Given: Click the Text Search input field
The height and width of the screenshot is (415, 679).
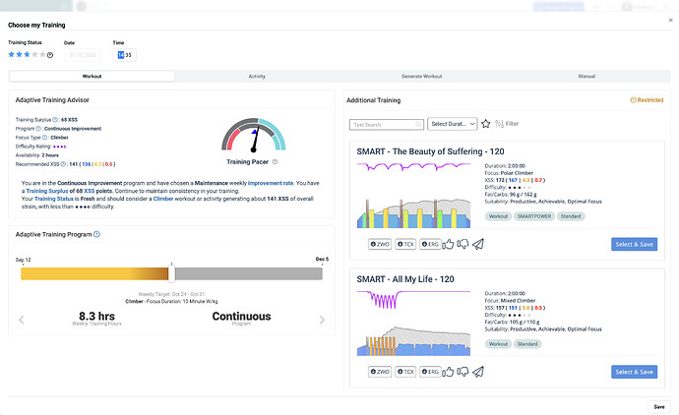Looking at the screenshot, I should [x=387, y=125].
